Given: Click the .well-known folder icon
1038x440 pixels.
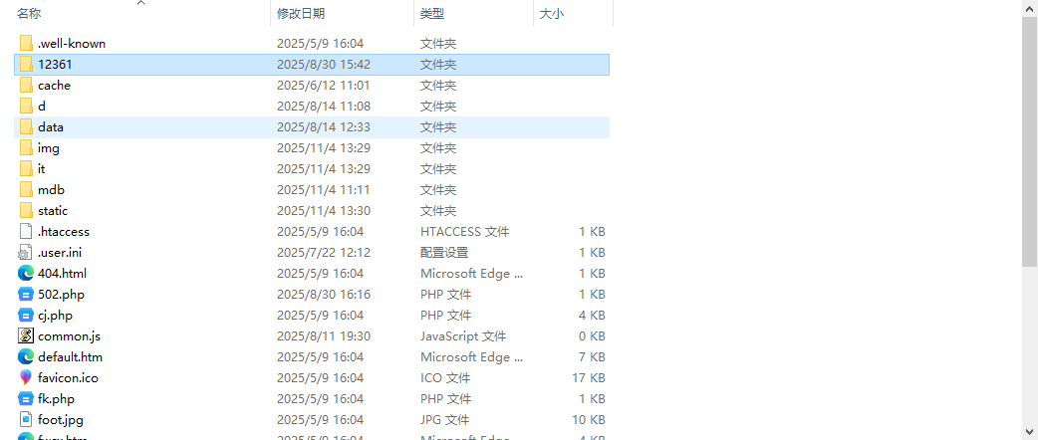Looking at the screenshot, I should [x=26, y=43].
